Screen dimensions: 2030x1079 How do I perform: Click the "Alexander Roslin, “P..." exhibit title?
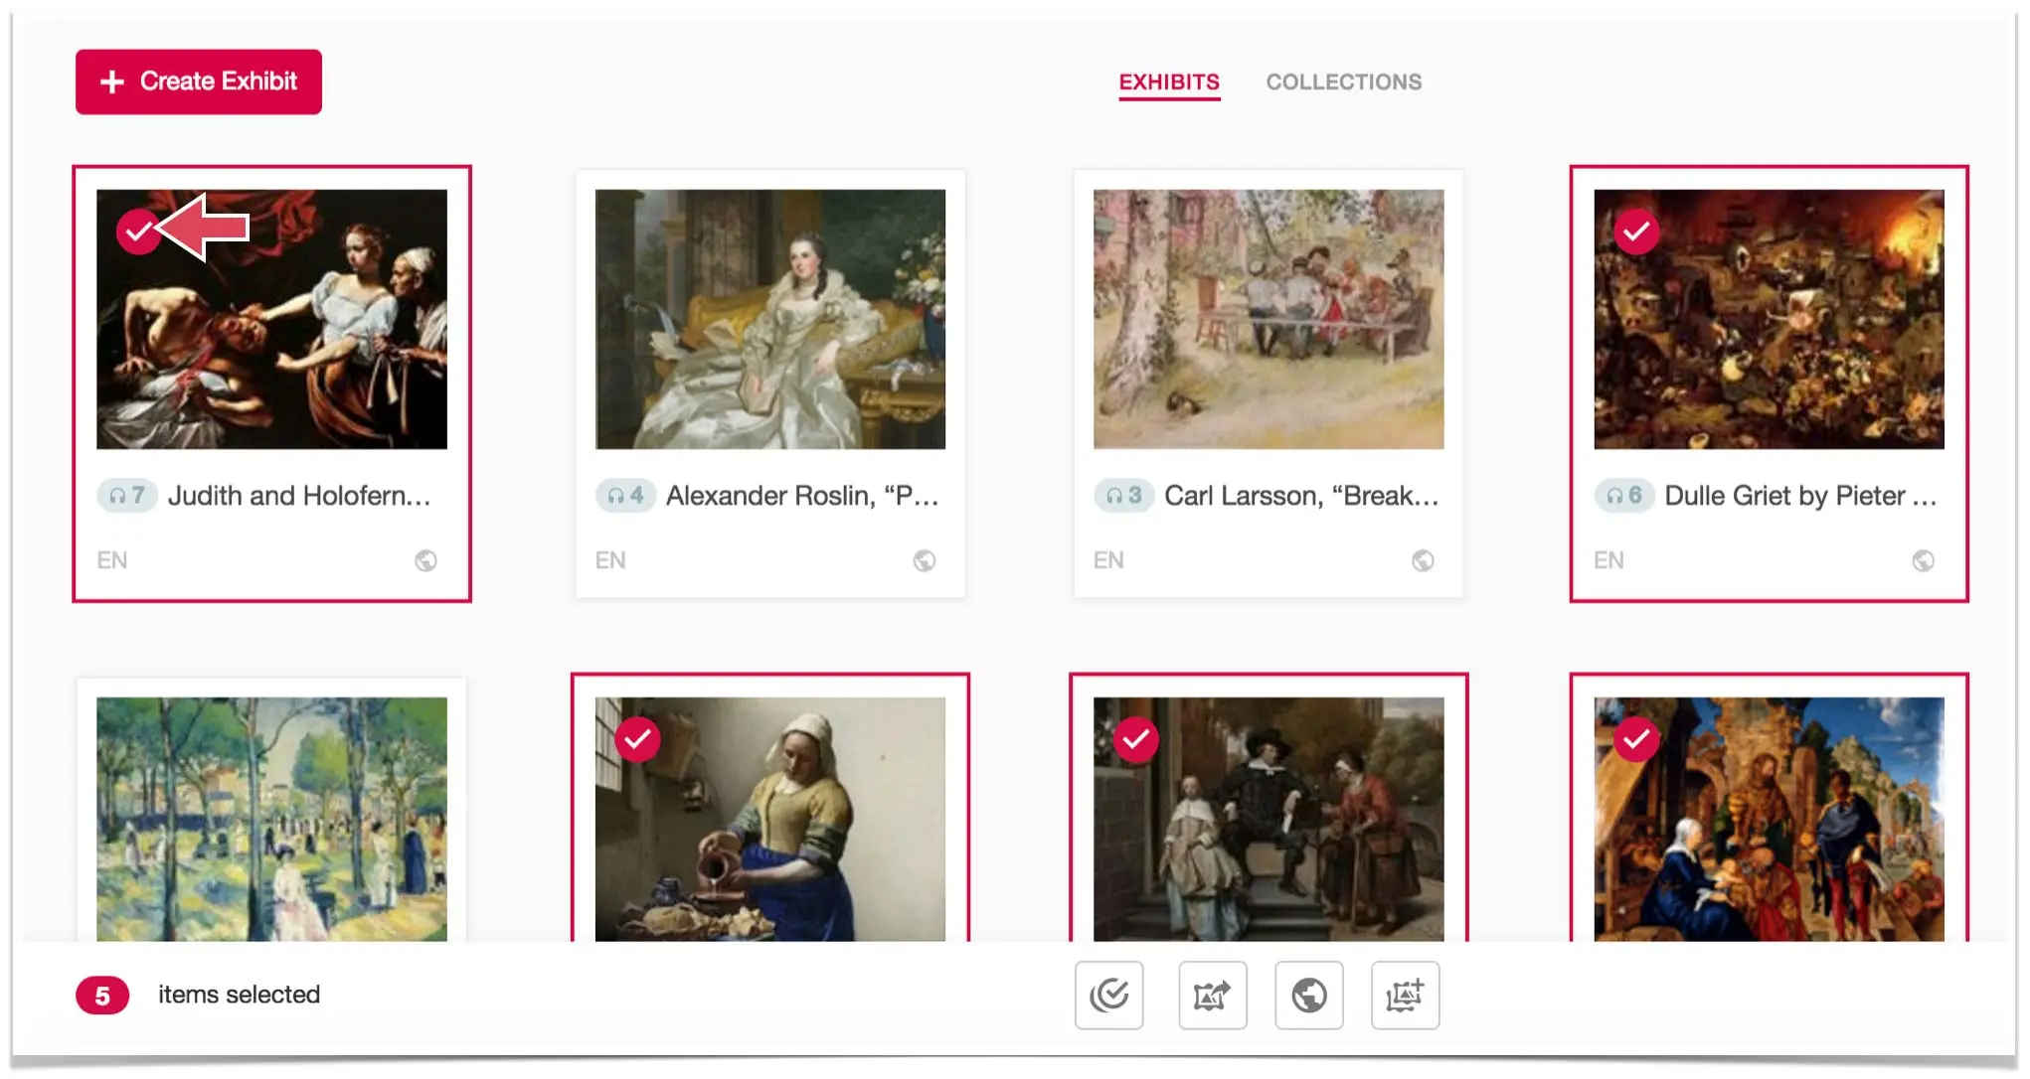[x=802, y=496]
